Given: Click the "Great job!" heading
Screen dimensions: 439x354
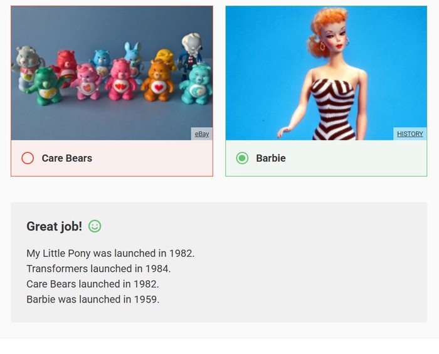Looking at the screenshot, I should (54, 226).
